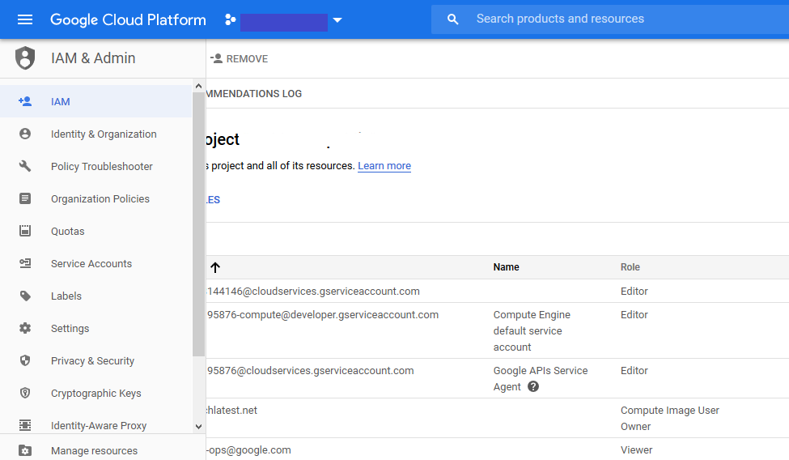Select the 144146@cloudservices.gserviceaccount.com member
Image resolution: width=789 pixels, height=460 pixels.
(x=313, y=292)
